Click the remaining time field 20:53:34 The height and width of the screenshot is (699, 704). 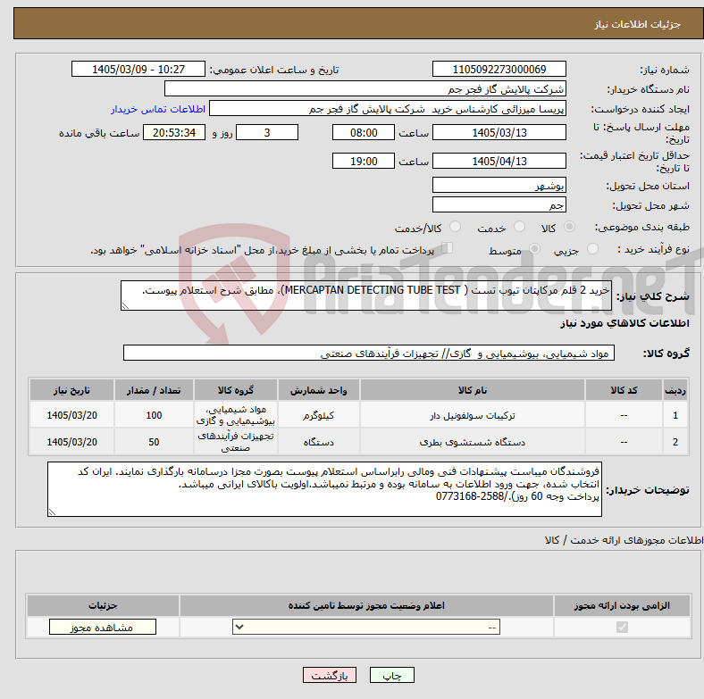174,132
